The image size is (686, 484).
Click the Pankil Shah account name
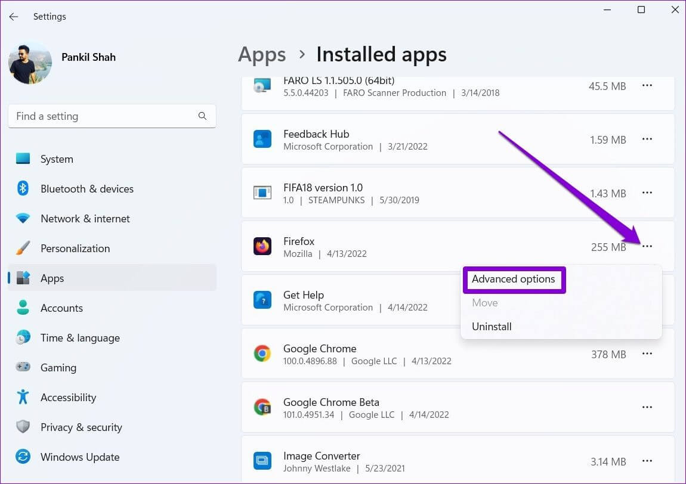click(88, 57)
